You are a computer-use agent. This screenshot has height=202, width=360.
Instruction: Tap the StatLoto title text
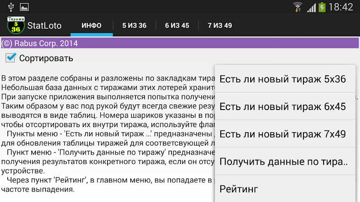point(44,25)
